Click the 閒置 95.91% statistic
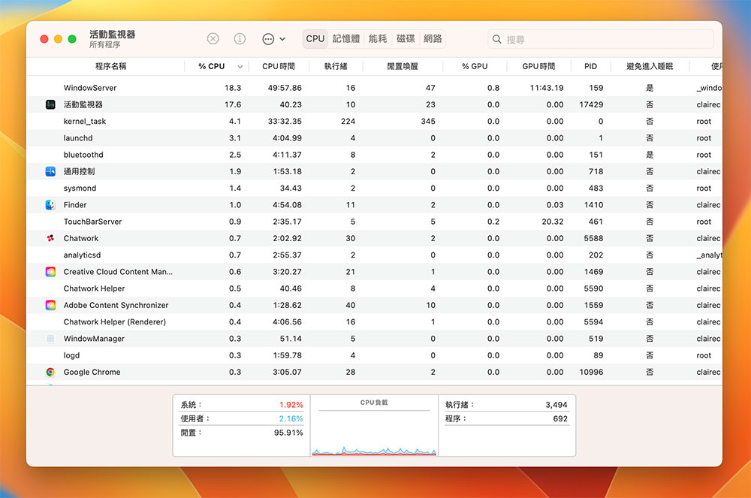The height and width of the screenshot is (498, 751). pos(242,433)
